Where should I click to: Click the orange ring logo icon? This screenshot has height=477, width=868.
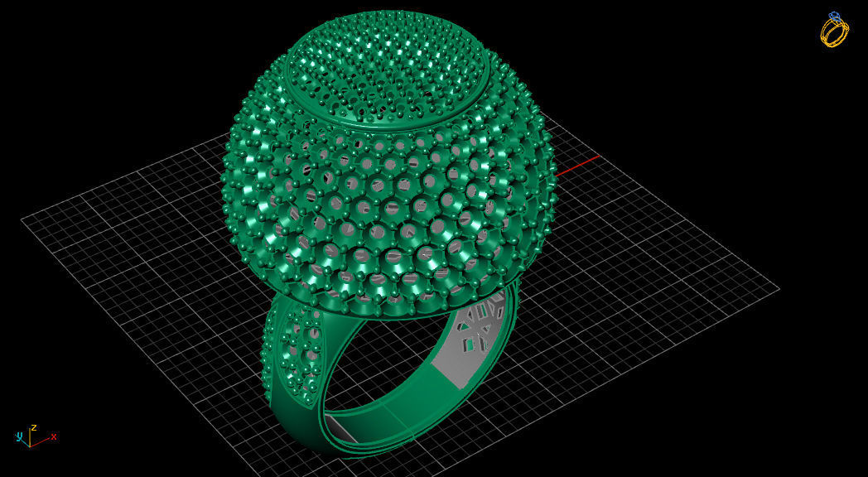[834, 29]
